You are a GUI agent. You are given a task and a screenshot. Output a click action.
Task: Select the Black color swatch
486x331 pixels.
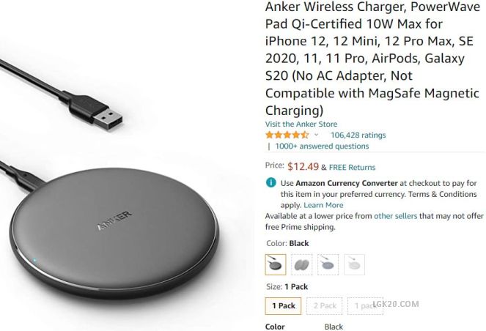276,264
